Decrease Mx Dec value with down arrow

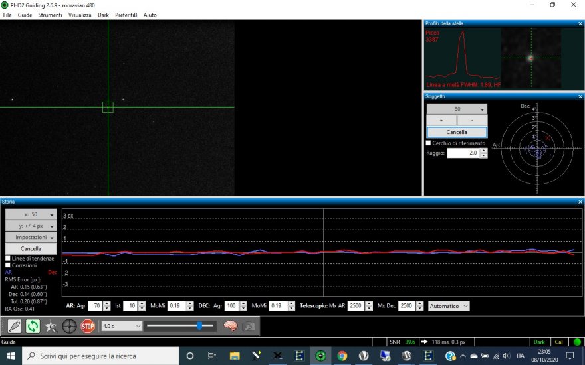(x=419, y=309)
